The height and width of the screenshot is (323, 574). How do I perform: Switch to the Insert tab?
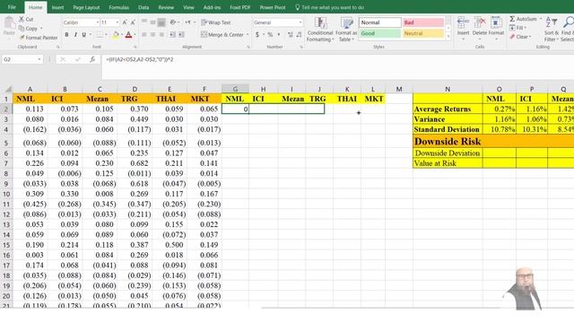click(57, 7)
